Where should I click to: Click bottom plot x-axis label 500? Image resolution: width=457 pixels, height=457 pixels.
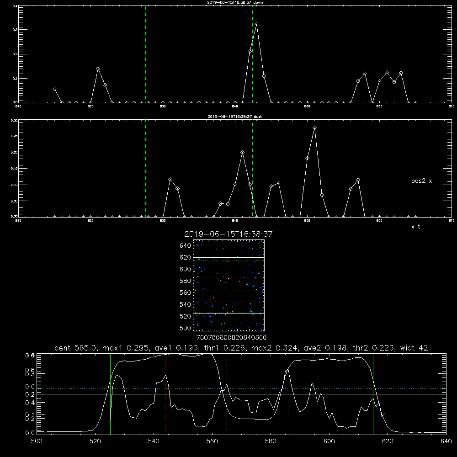pyautogui.click(x=37, y=441)
